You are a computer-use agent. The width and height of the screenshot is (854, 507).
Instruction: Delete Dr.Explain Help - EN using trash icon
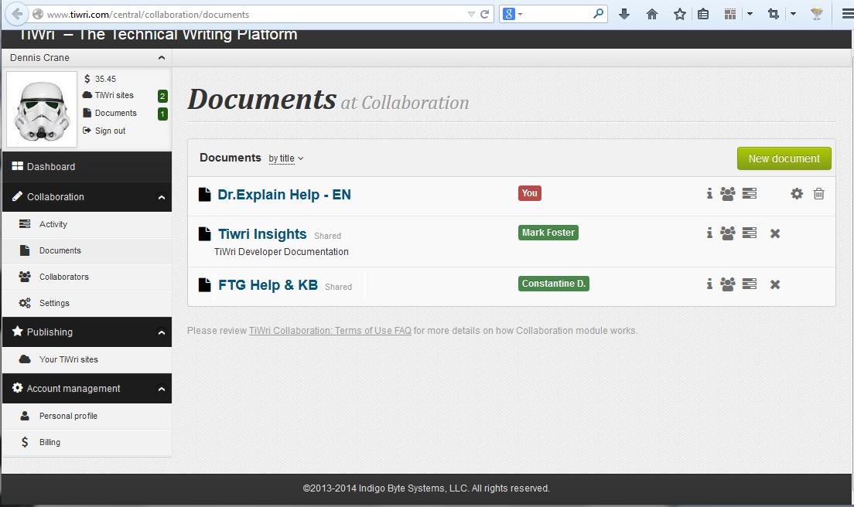[819, 194]
